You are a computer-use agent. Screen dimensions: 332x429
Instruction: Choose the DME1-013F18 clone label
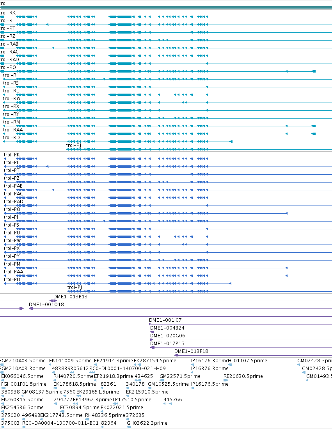tap(191, 351)
